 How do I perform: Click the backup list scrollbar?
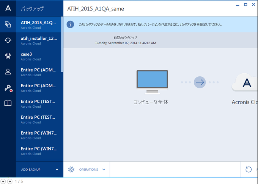click(62, 44)
